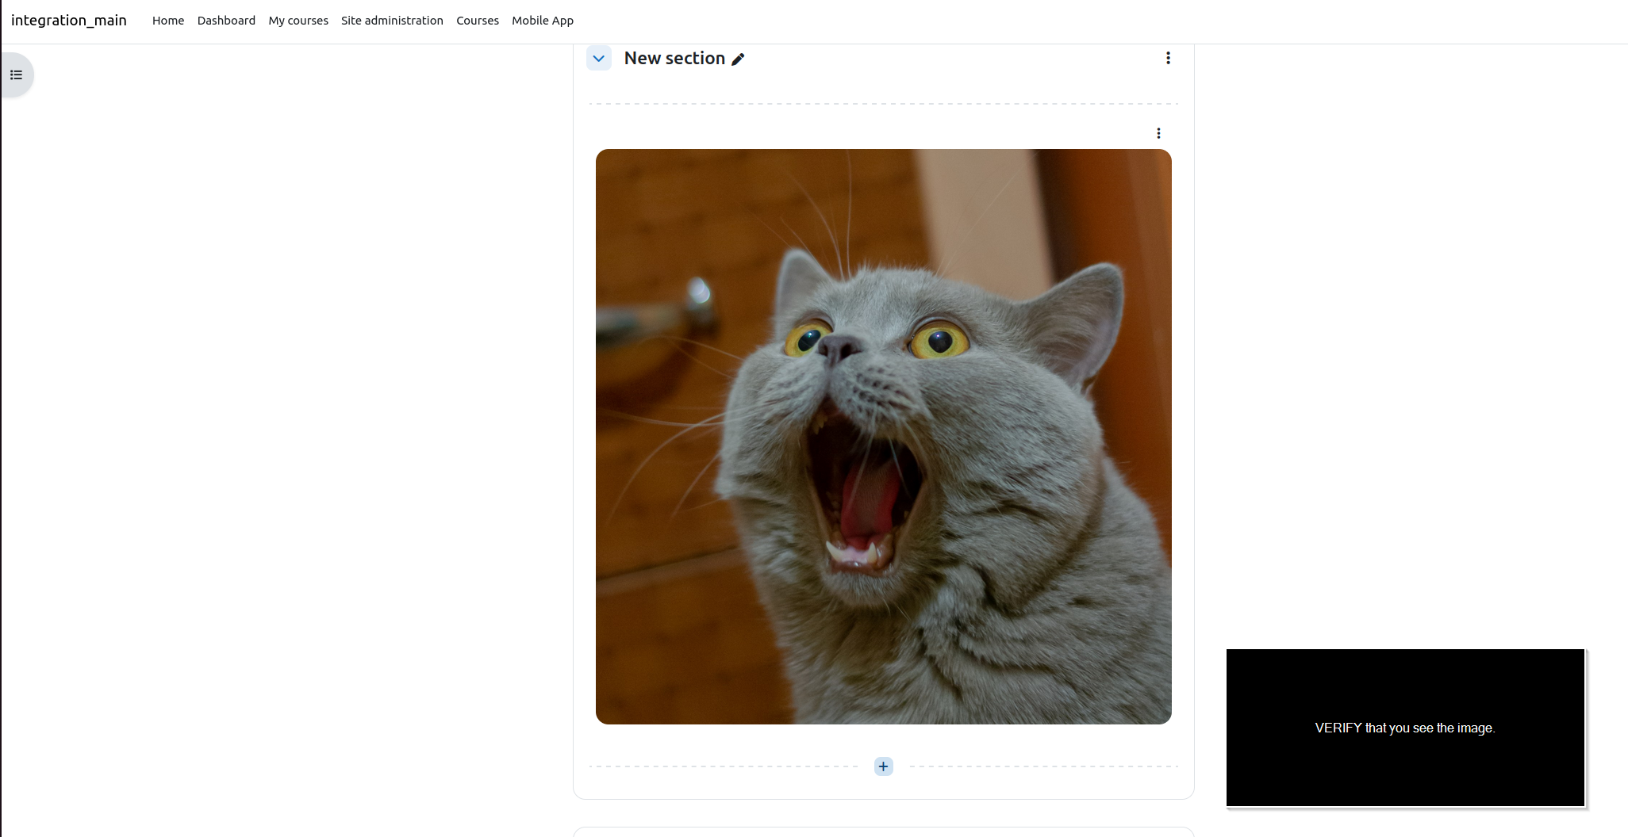Open My courses from the top navigation

(298, 21)
